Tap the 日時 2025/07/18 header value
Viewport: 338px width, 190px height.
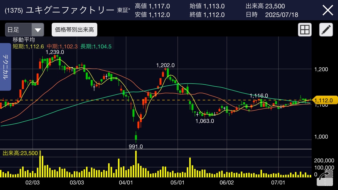tap(272, 15)
